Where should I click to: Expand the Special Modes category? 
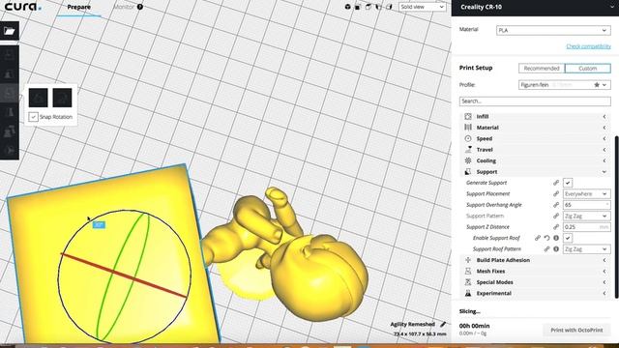click(x=535, y=282)
